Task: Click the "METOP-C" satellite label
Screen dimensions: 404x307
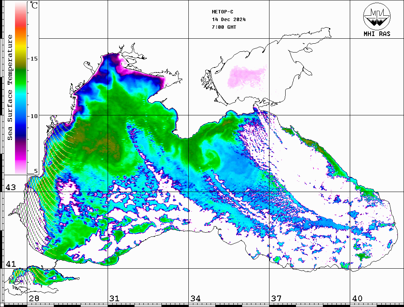Action: [223, 12]
